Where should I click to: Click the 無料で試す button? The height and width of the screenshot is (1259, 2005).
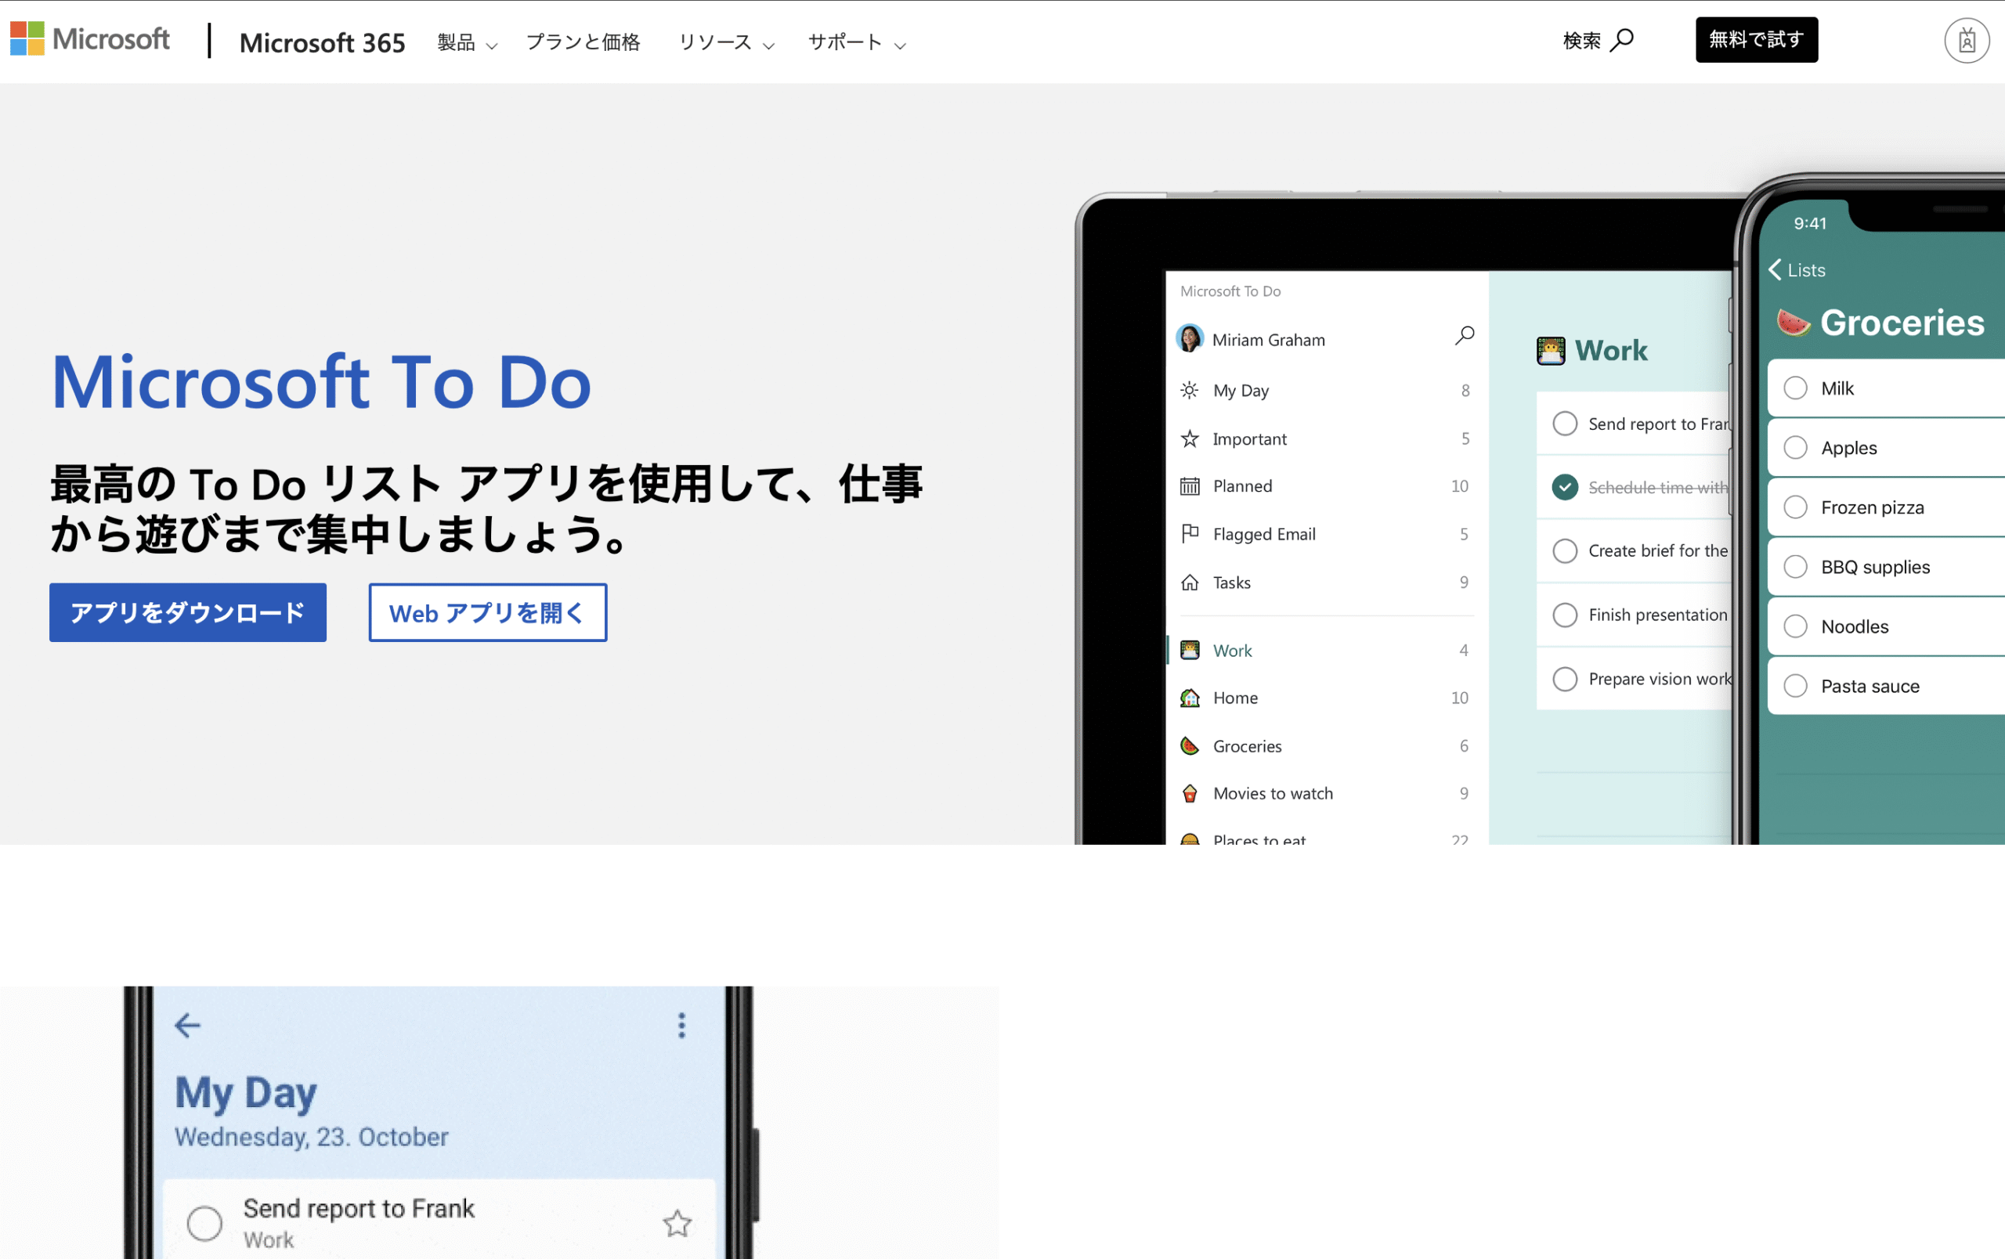[x=1756, y=40]
